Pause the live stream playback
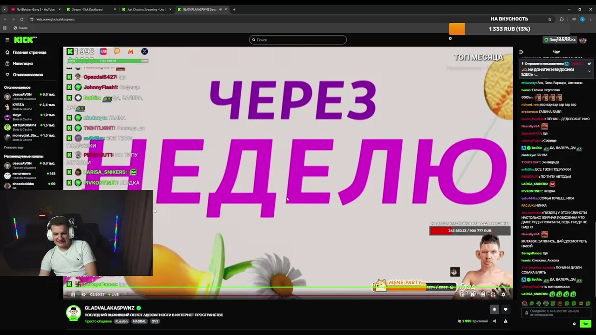596x335 pixels. 73,294
